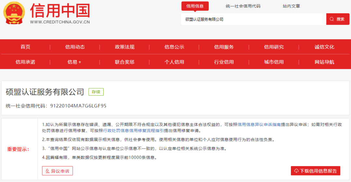Open the 诚信文化 menu item
The image size is (351, 182).
pyautogui.click(x=324, y=47)
